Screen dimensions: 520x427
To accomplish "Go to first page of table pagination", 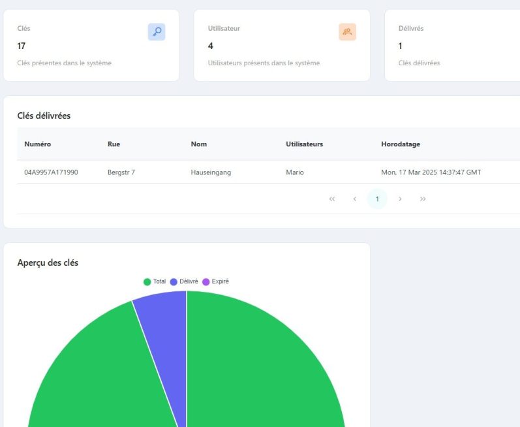I will point(332,198).
